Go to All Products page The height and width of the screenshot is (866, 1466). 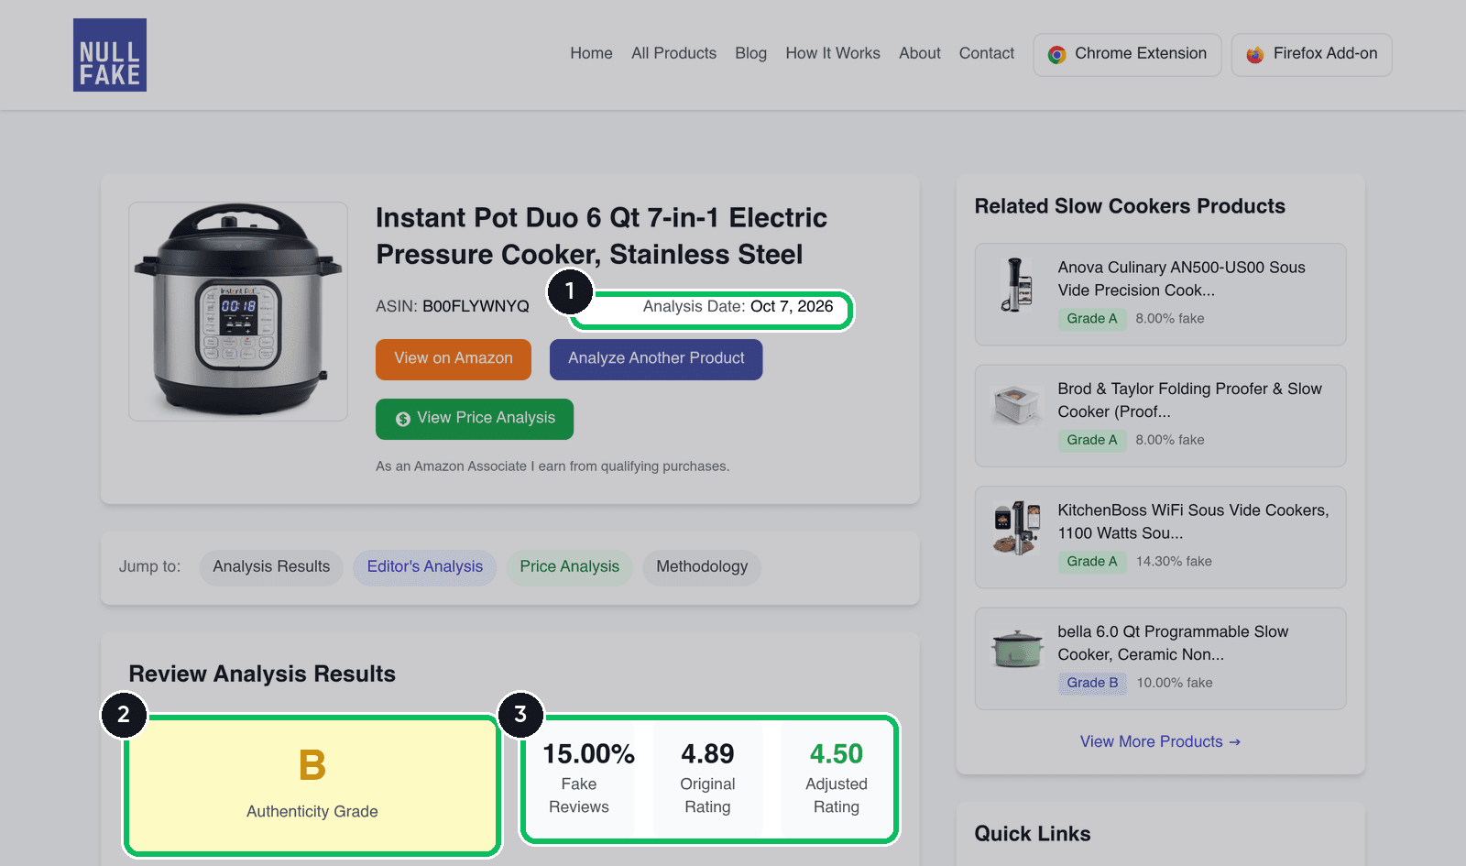pos(673,53)
